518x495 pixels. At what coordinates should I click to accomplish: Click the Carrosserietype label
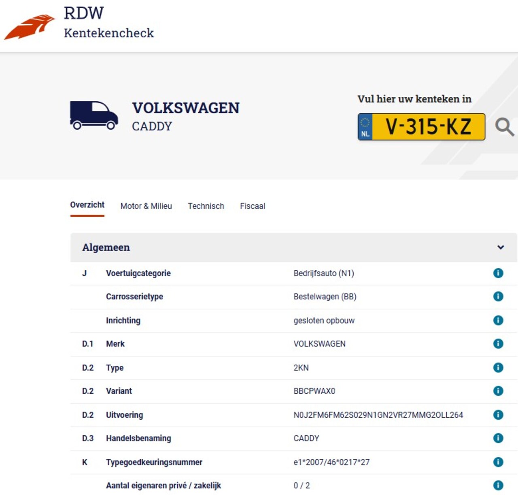[x=134, y=297]
